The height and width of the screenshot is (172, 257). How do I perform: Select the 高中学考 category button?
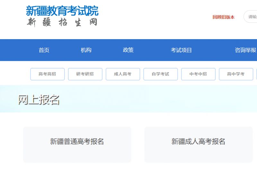click(x=236, y=74)
